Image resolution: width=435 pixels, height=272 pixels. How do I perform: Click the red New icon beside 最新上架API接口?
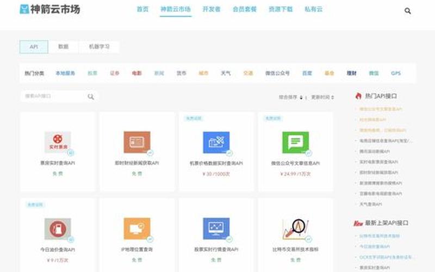click(358, 224)
